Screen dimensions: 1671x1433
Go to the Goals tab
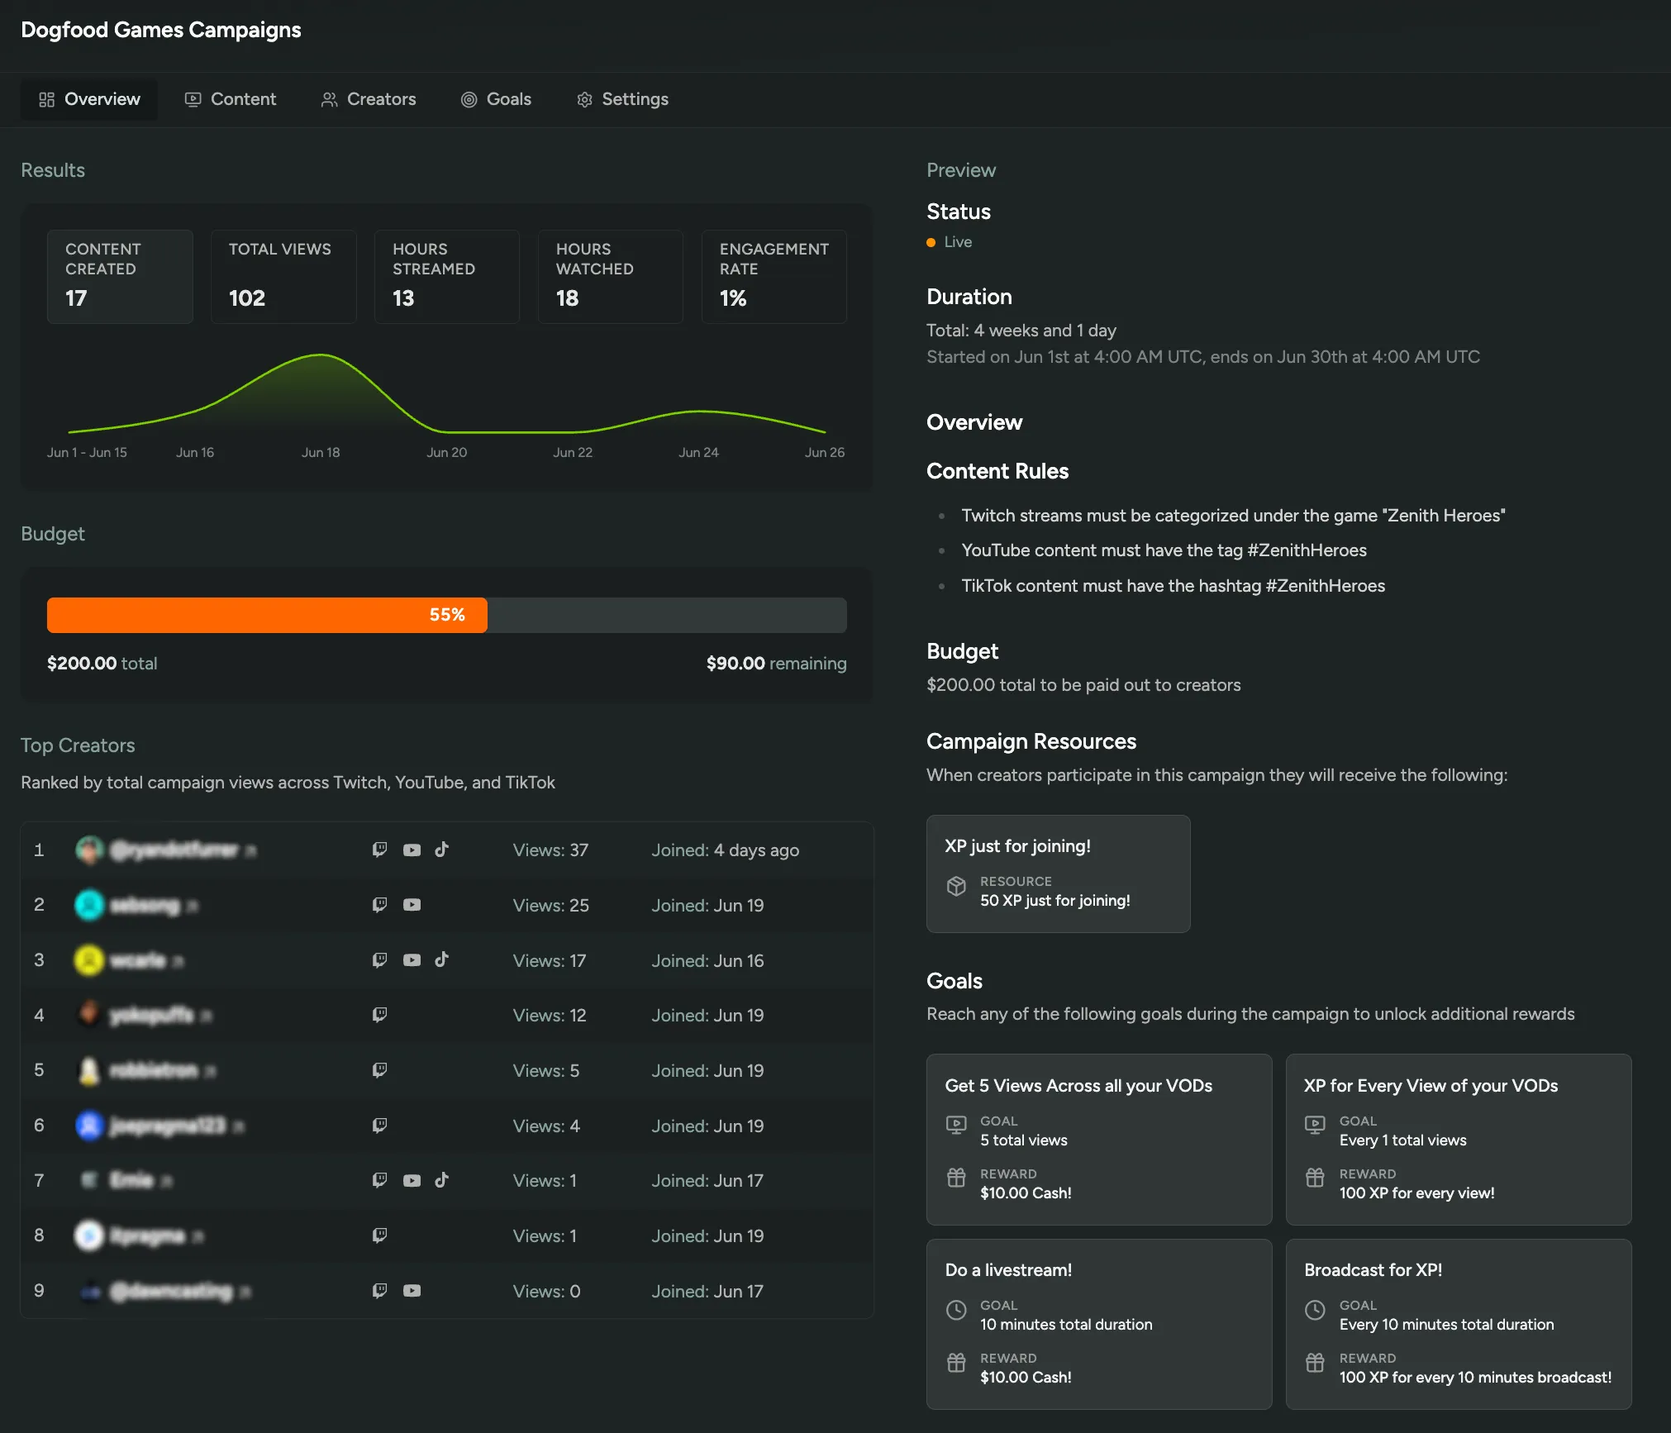point(496,99)
